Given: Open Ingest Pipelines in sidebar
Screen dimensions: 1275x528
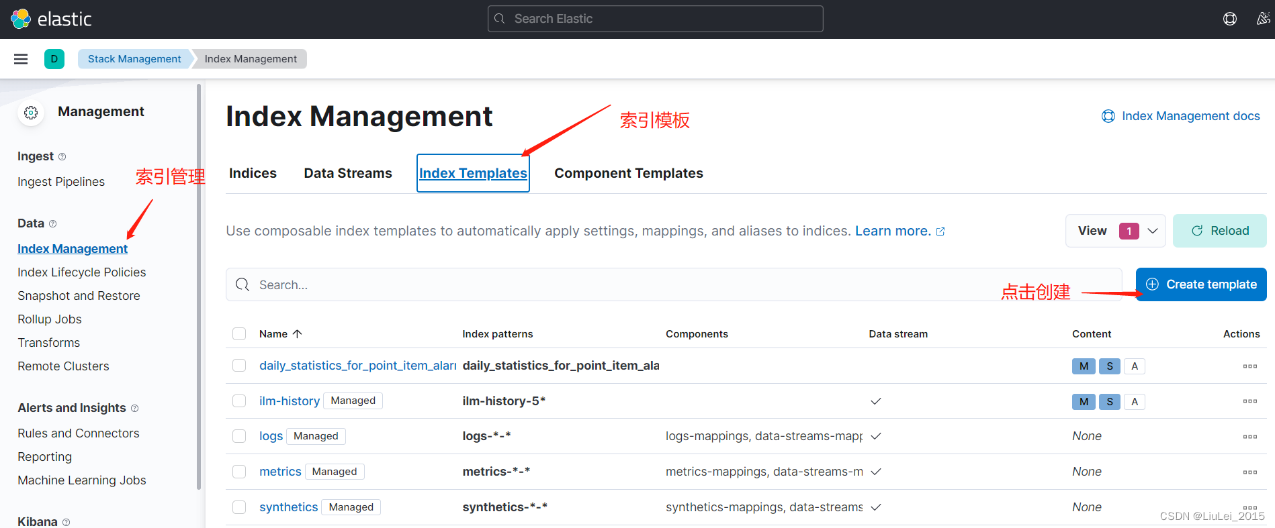Looking at the screenshot, I should click(61, 182).
